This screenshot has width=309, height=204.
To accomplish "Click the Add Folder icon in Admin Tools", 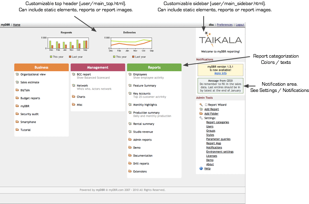I will coord(201,114).
